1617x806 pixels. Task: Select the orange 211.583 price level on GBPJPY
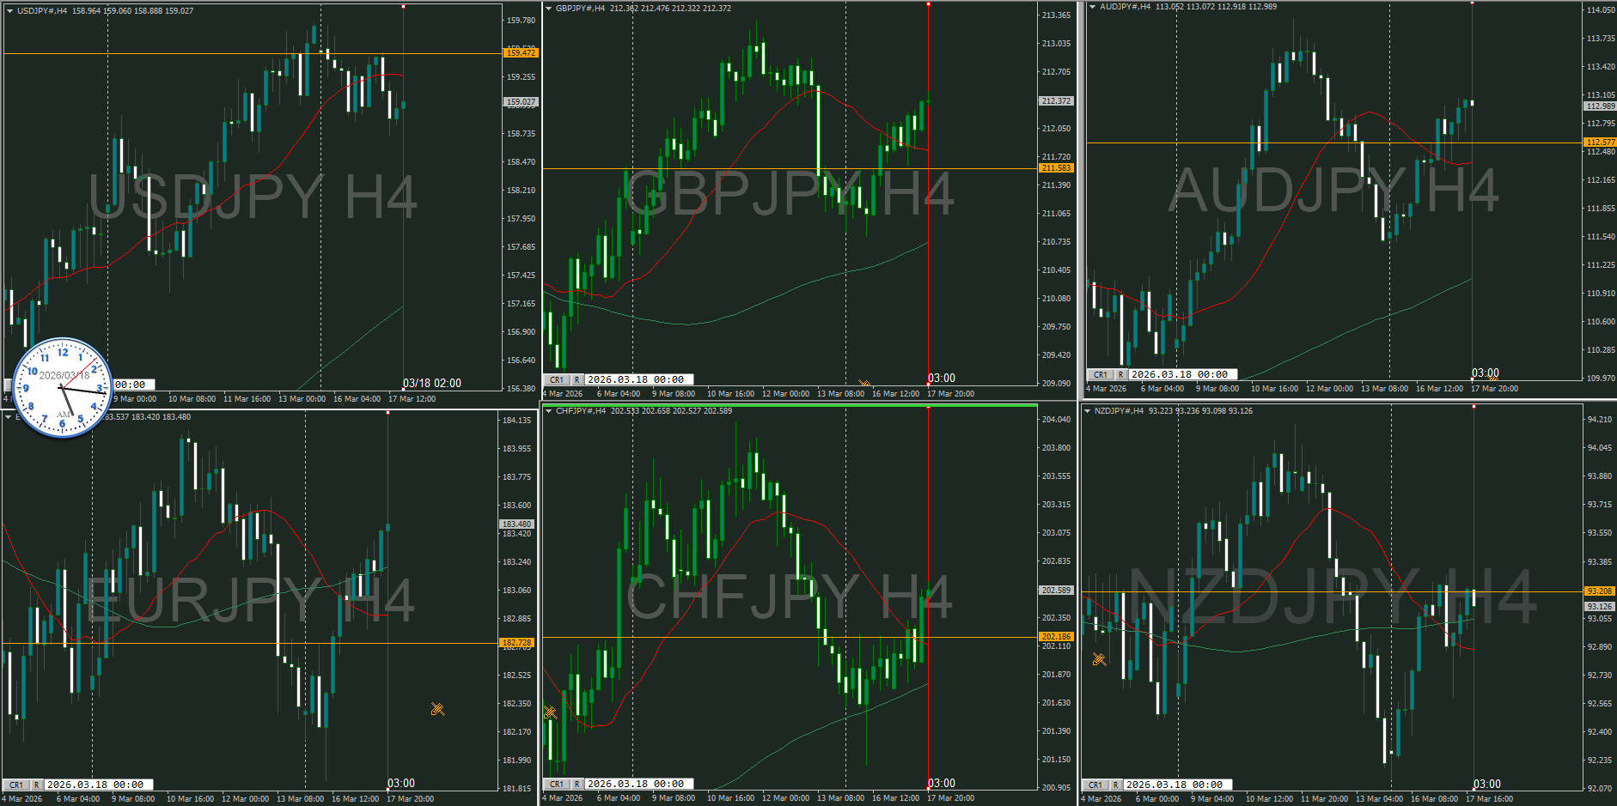[1055, 168]
